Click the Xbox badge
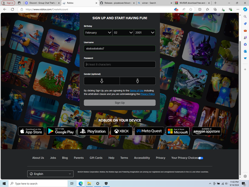 (x=122, y=131)
